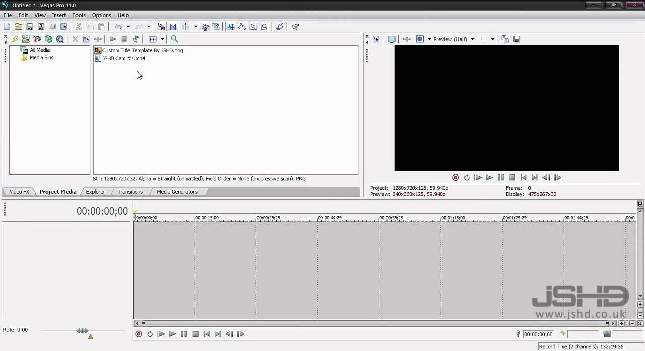
Task: Toggle Automatic Crossfades button
Action: (173, 27)
